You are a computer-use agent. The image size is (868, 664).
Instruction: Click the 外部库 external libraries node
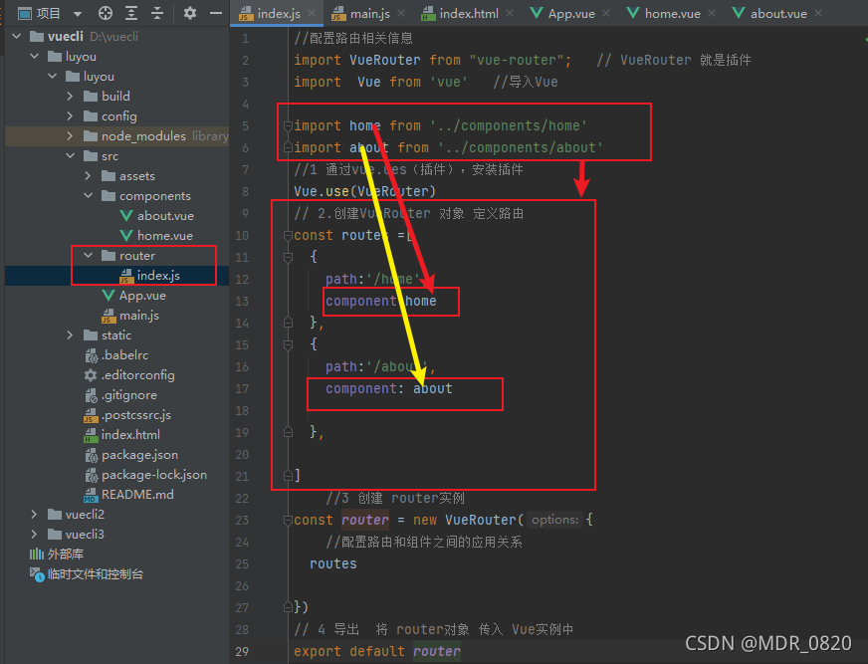click(57, 554)
